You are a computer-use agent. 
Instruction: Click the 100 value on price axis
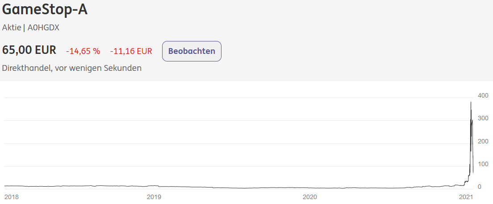483,164
